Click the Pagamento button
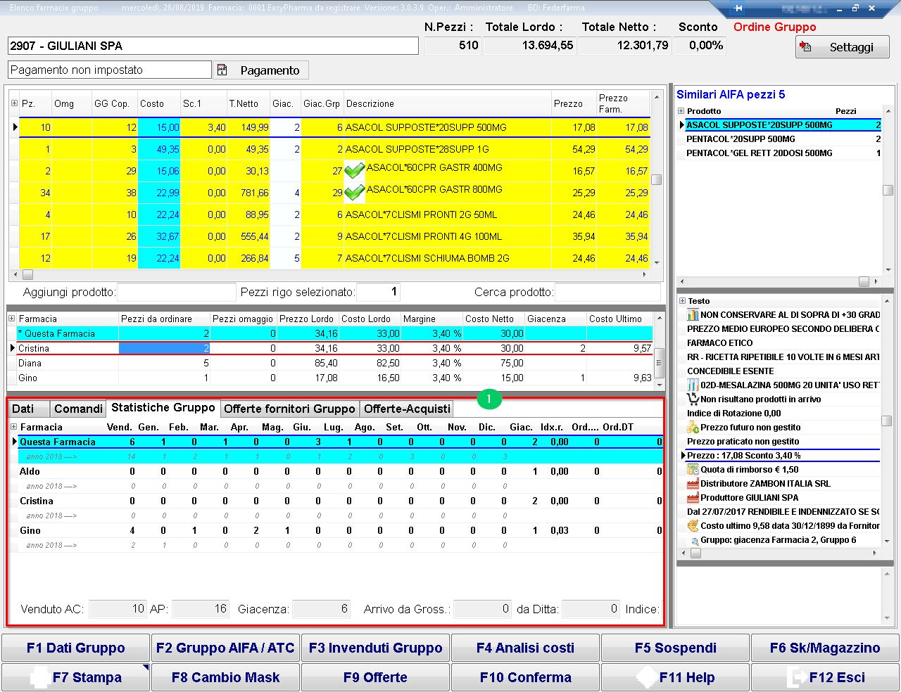 pos(260,70)
